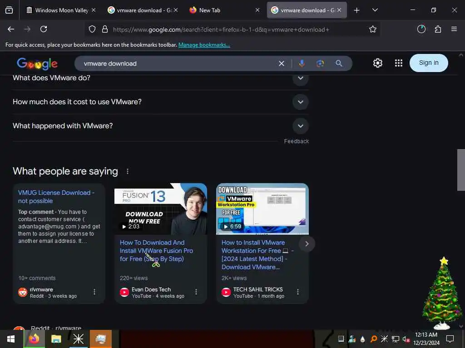
Task: Open more options on TECH SAHIL TRICKS card
Action: 298,292
